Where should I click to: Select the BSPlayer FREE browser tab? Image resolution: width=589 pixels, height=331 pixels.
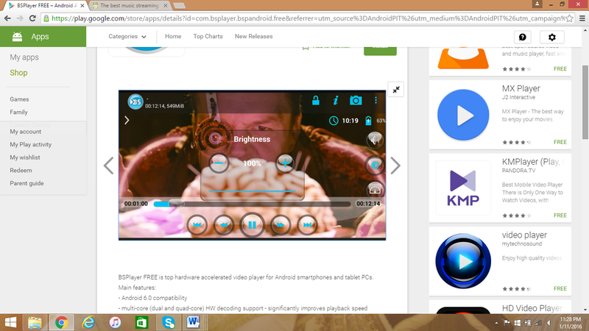pos(43,6)
